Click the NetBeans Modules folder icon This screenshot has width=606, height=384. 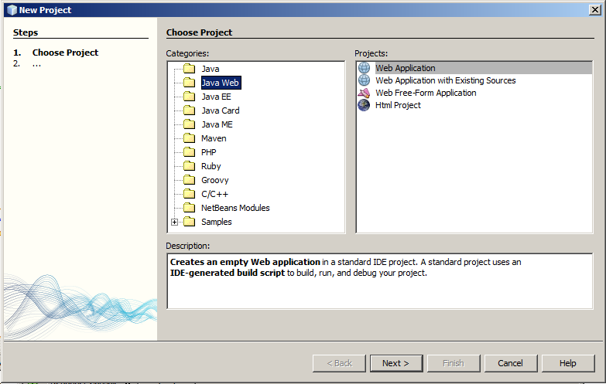(189, 208)
